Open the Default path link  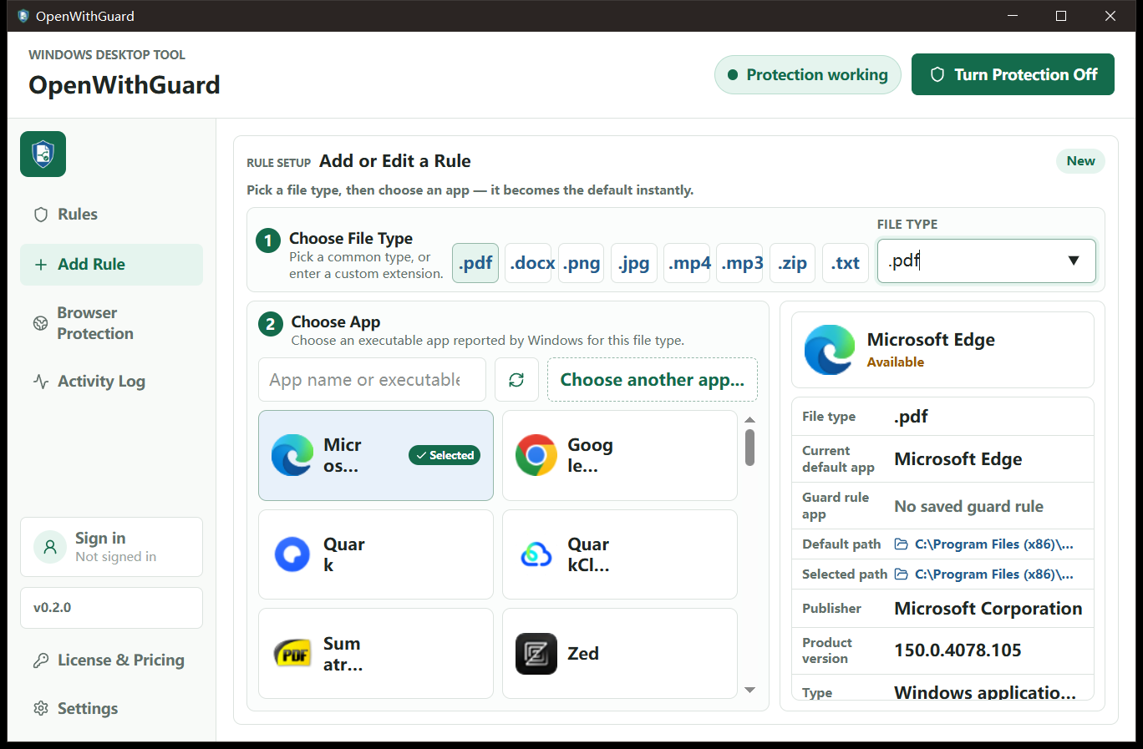984,544
